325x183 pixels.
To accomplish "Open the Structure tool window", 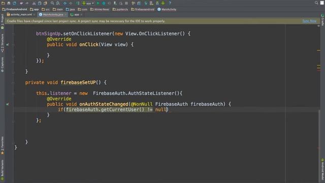I will 2,43.
